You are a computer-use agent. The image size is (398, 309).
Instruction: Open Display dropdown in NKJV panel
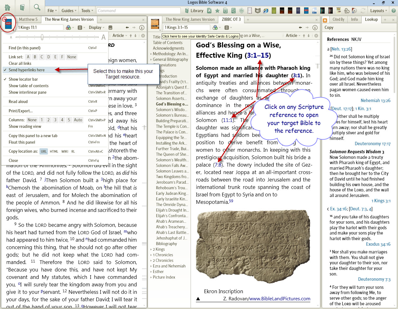click(x=96, y=28)
